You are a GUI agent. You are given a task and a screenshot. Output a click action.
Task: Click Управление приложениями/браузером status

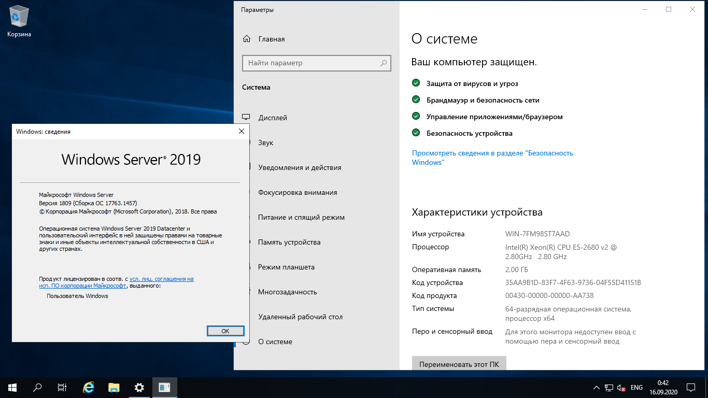494,117
